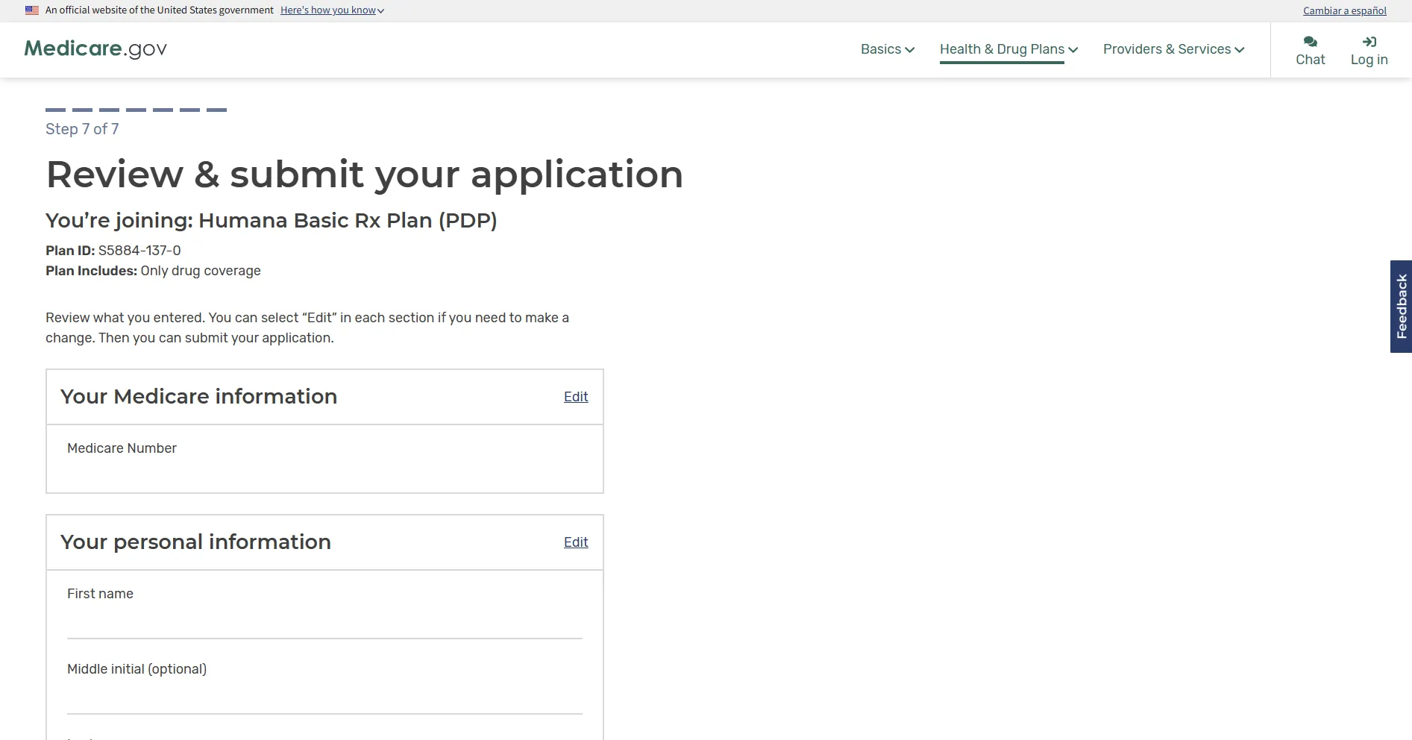Image resolution: width=1412 pixels, height=740 pixels.
Task: Select the Medicare Number label
Action: click(x=122, y=448)
